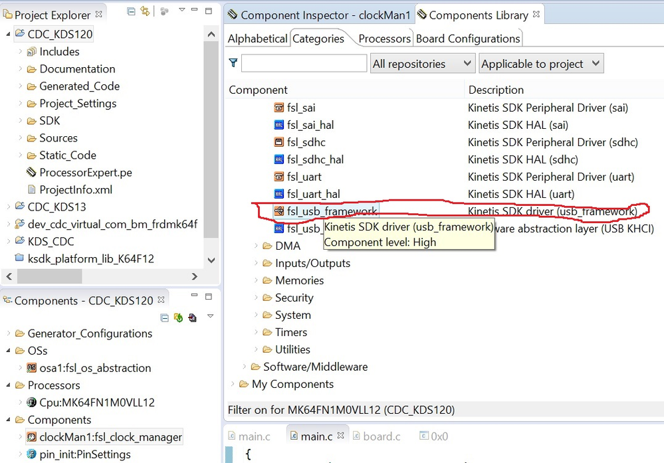
Task: Select the Static_Code folder
Action: [68, 155]
